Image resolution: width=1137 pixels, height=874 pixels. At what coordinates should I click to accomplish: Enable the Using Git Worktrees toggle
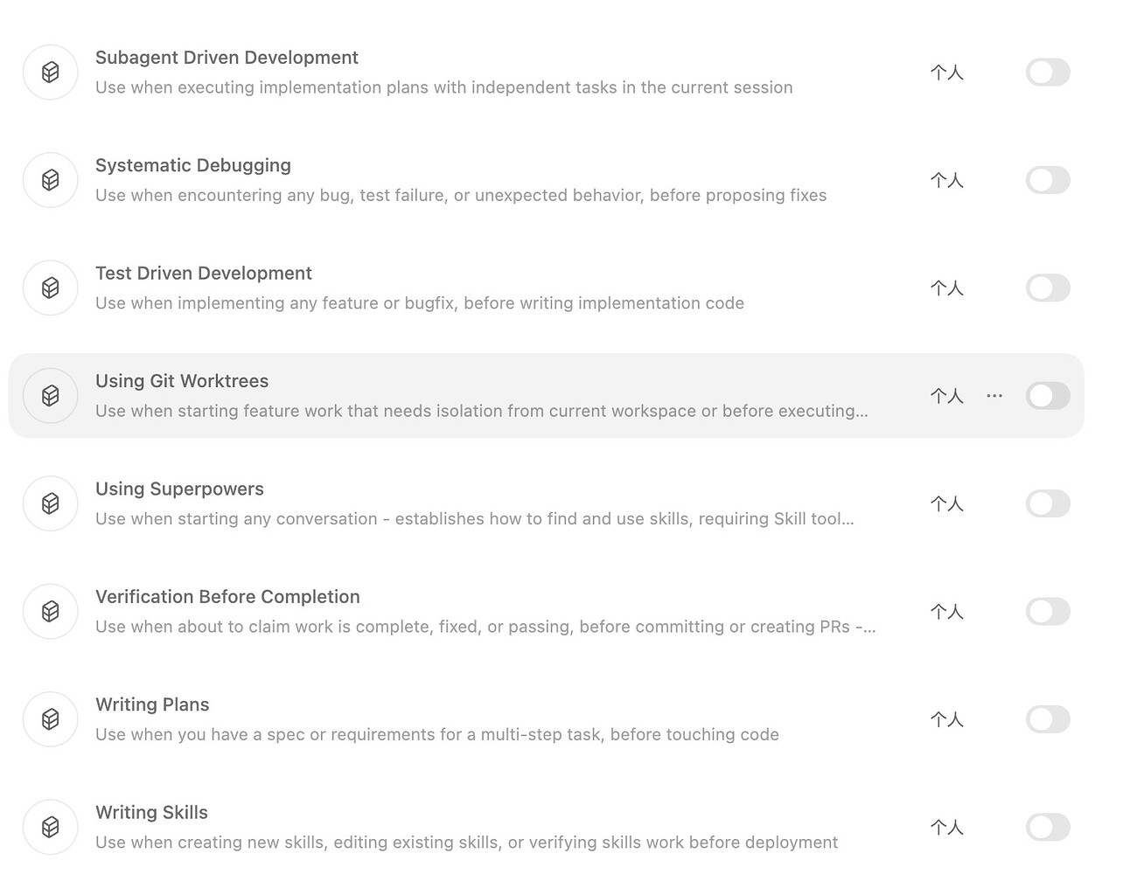1048,396
